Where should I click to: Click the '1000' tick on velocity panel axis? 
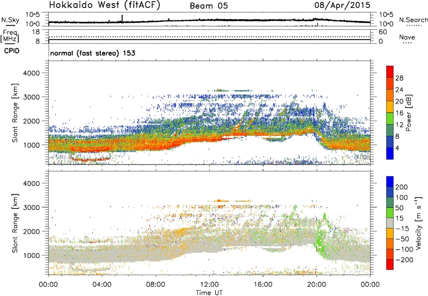coord(31,255)
